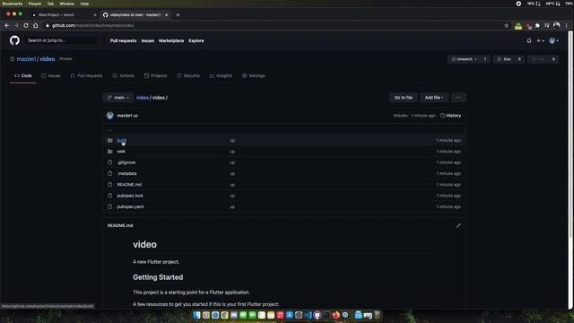
Task: Click the browser forward arrow
Action: 16,26
